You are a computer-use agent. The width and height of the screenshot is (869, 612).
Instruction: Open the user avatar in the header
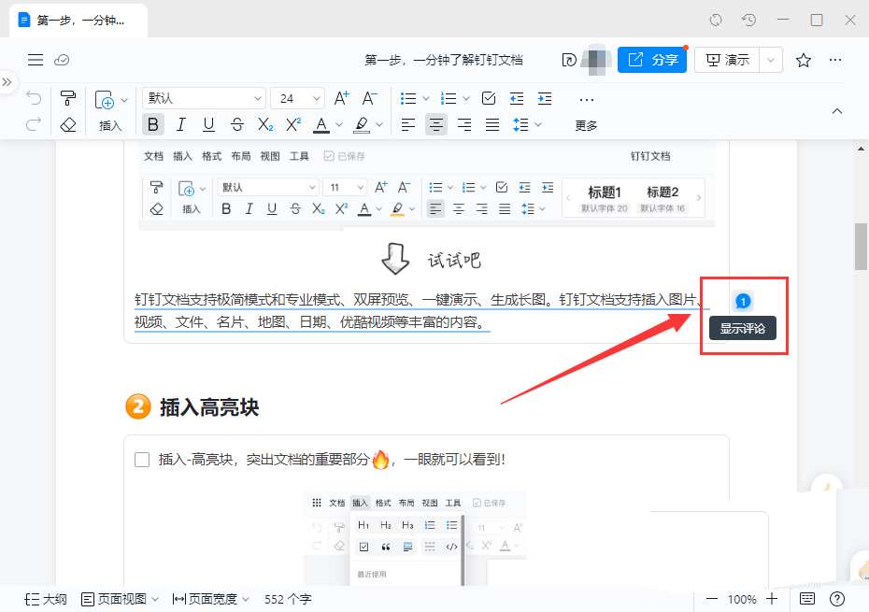pyautogui.click(x=594, y=60)
